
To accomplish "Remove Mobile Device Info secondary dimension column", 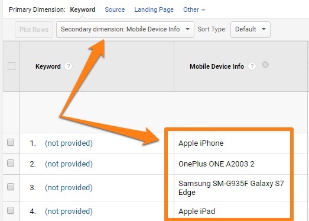I will pyautogui.click(x=265, y=65).
